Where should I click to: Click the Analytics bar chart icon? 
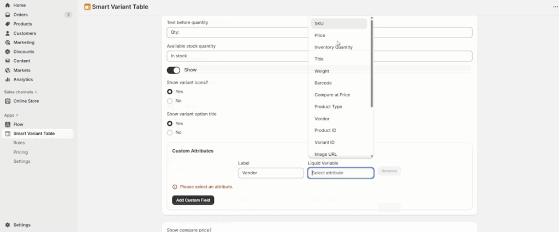pyautogui.click(x=8, y=80)
